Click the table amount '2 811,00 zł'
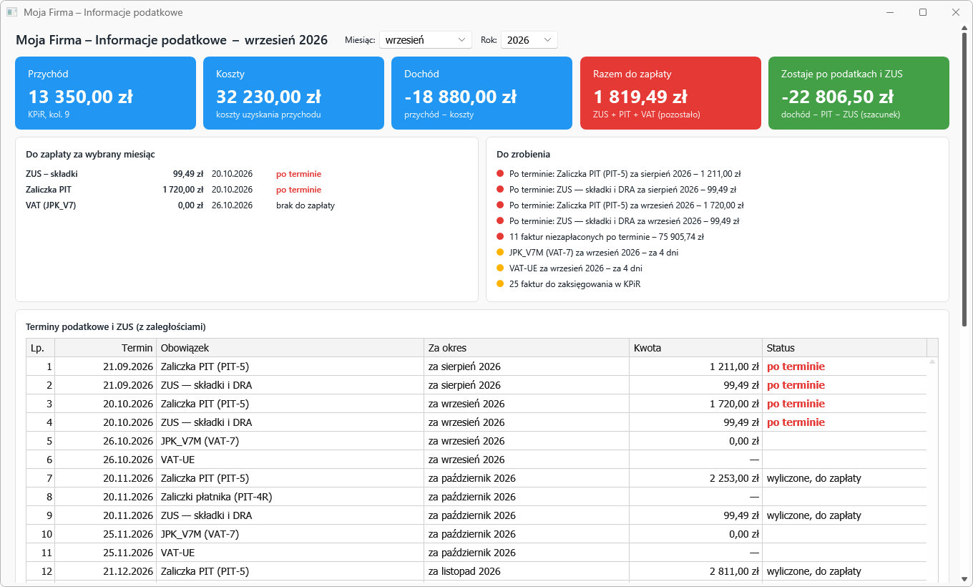This screenshot has width=973, height=587. coord(734,571)
